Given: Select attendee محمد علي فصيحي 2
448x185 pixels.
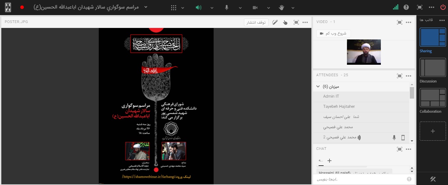Looking at the screenshot, I should pos(361,137).
